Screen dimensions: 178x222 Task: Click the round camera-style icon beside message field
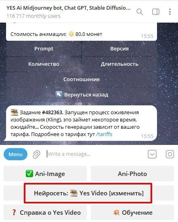[170, 154]
